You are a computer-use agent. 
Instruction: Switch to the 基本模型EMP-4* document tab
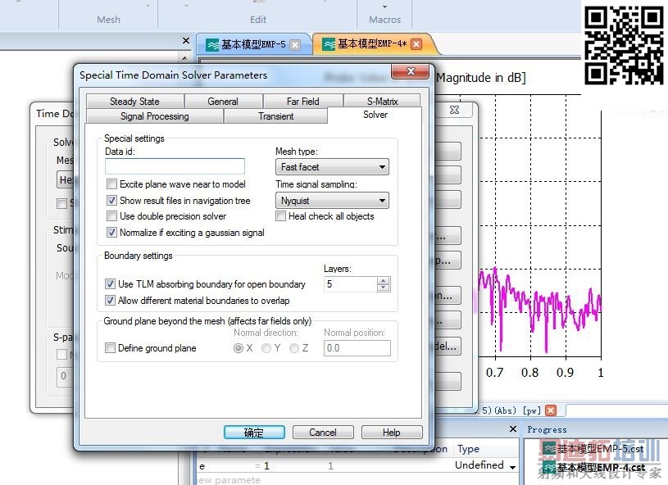pos(372,44)
